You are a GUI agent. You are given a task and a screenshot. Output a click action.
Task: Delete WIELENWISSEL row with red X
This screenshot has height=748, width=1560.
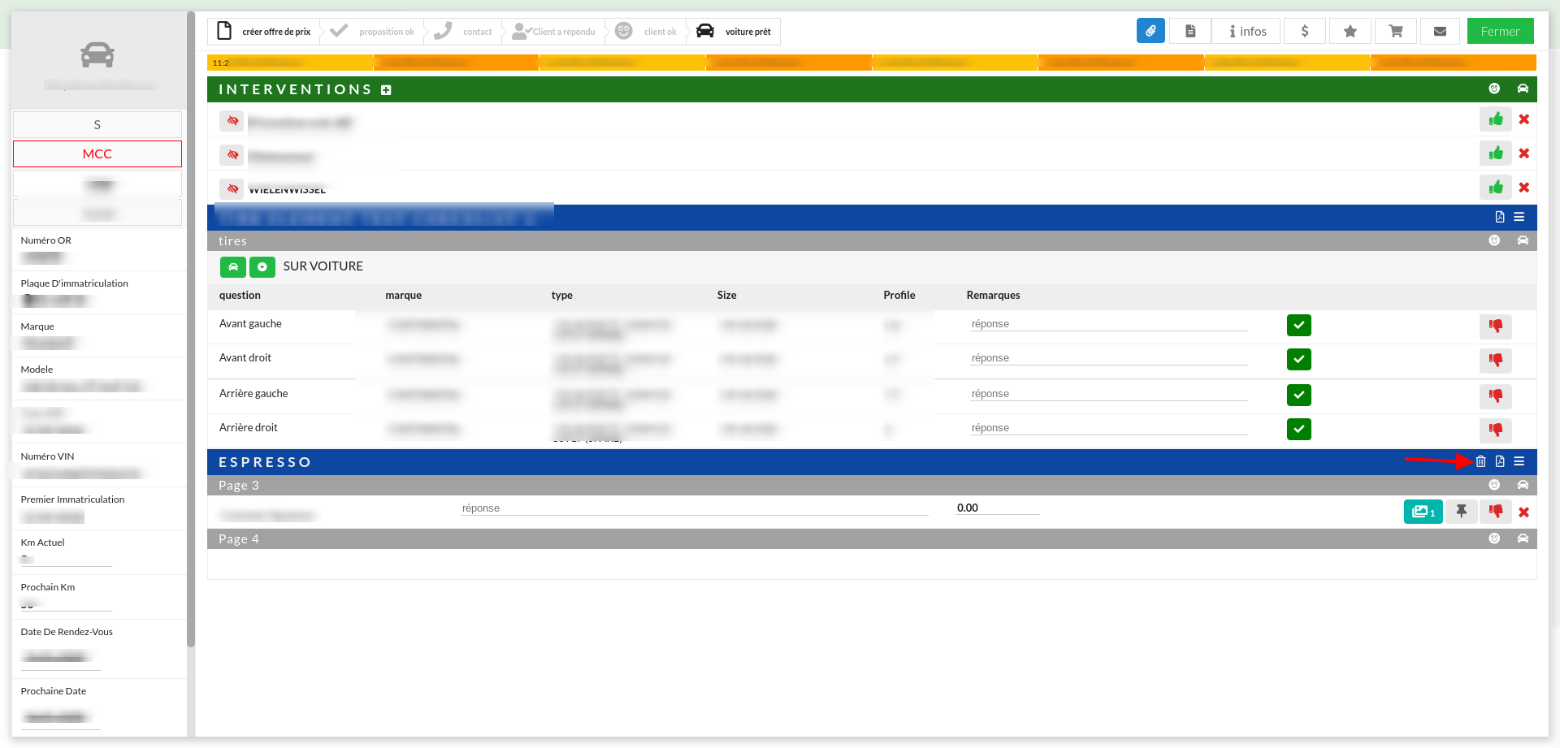(1524, 188)
